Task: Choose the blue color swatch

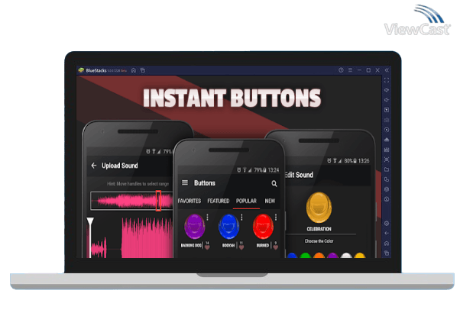Action: point(292,256)
